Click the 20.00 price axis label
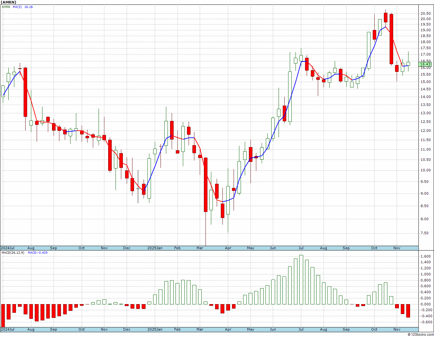 tap(425, 19)
